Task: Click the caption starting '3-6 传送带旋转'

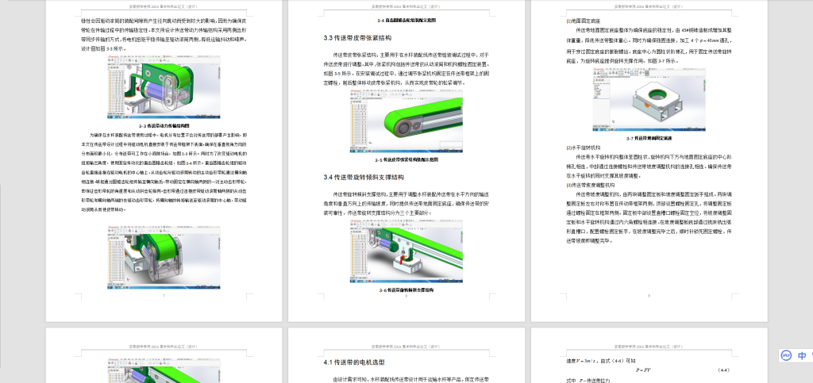Action: tap(406, 290)
